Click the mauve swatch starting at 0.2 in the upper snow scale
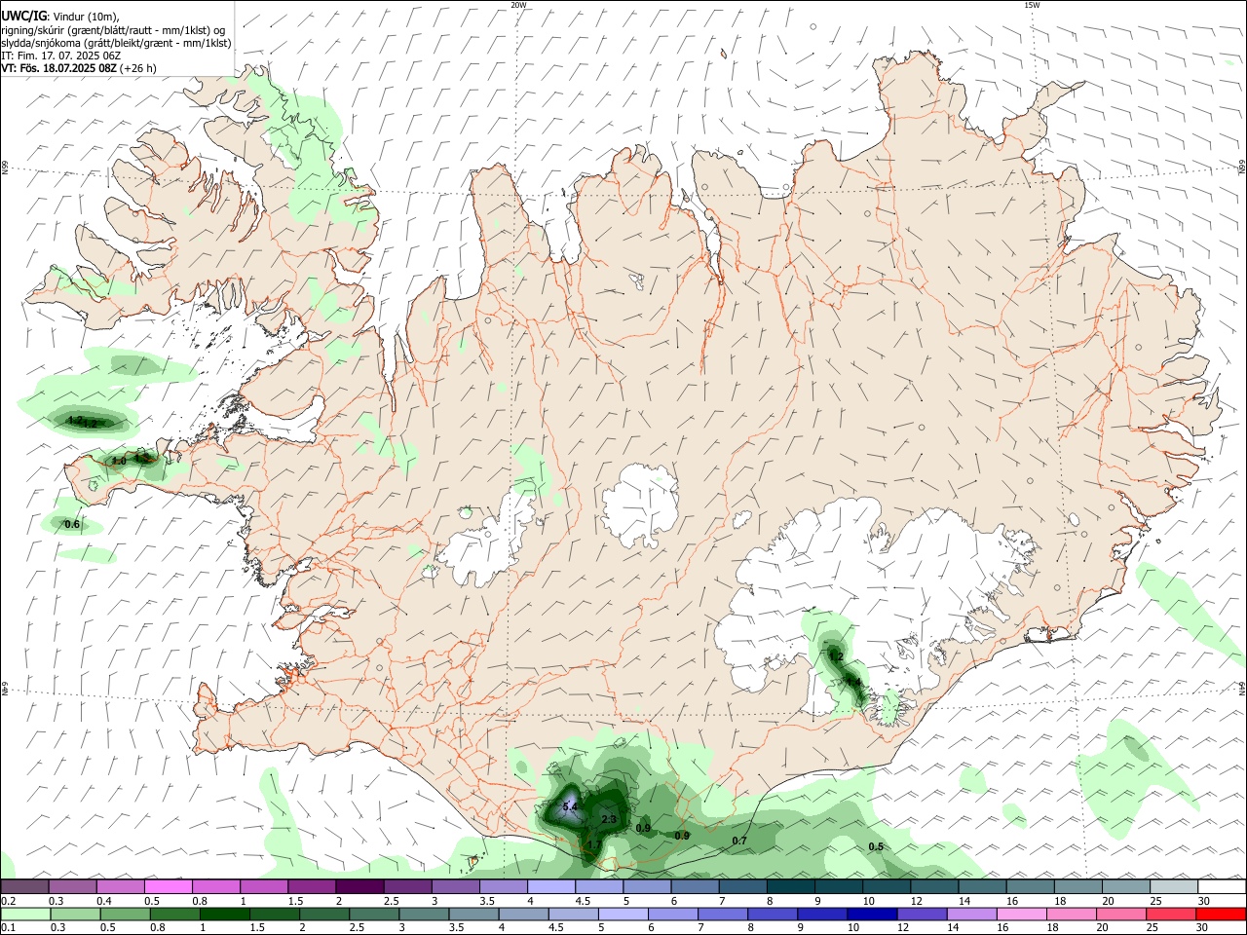The height and width of the screenshot is (935, 1247). [x=24, y=886]
